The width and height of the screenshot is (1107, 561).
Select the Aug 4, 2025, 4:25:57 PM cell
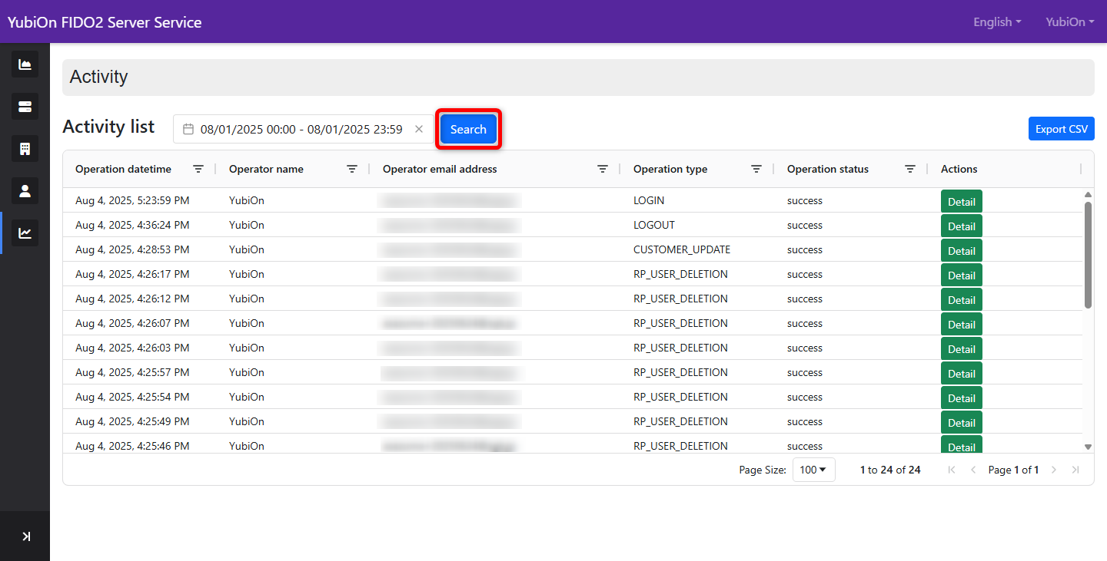(x=132, y=372)
